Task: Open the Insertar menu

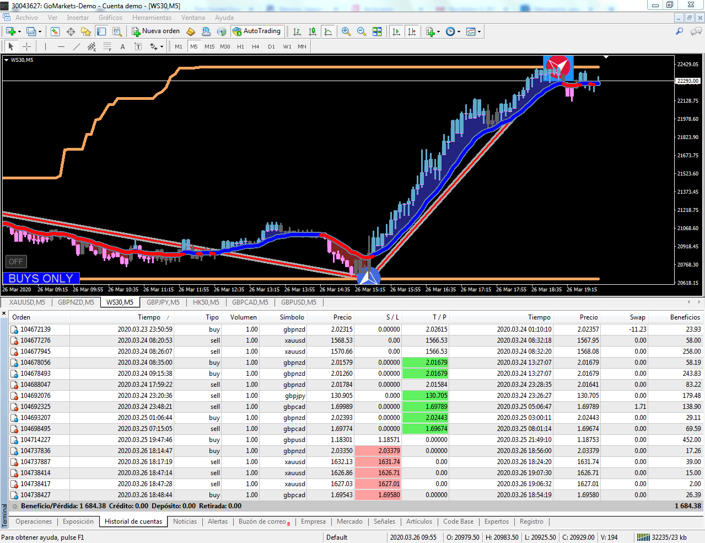Action: click(78, 18)
